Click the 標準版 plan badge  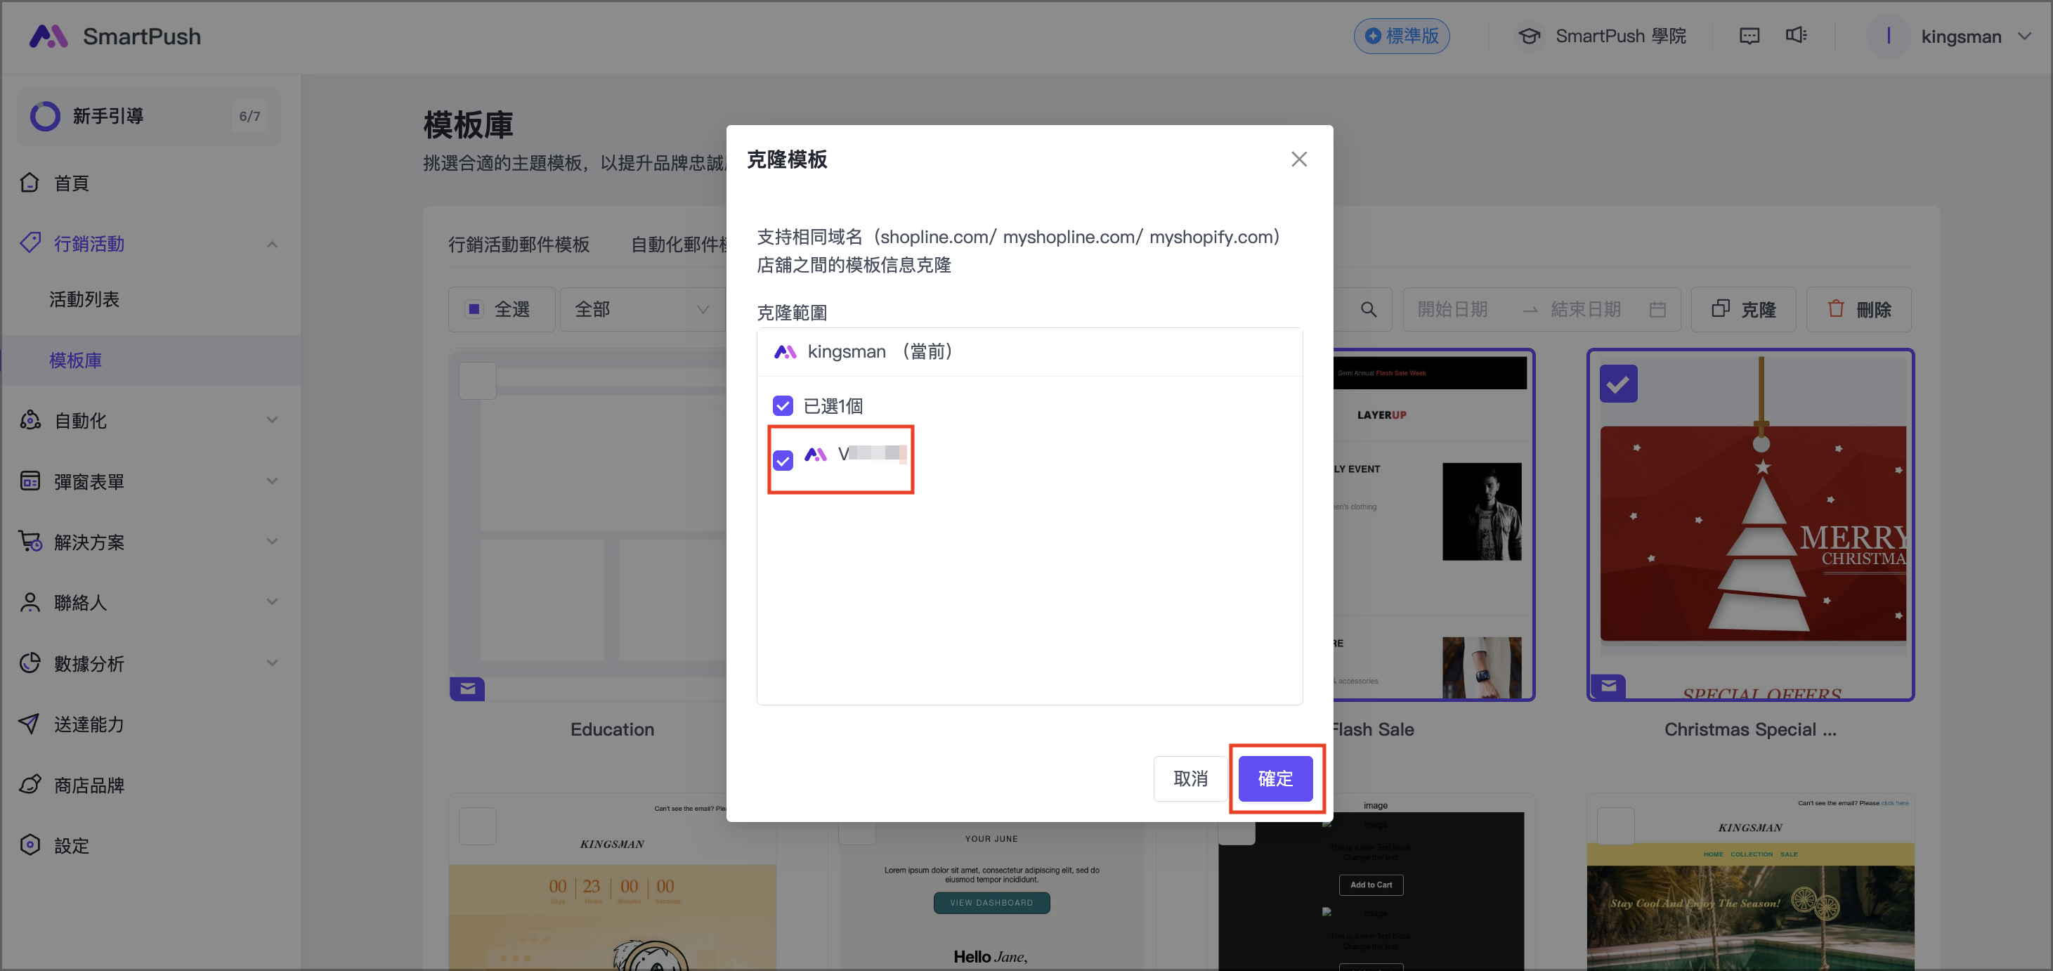[1402, 36]
